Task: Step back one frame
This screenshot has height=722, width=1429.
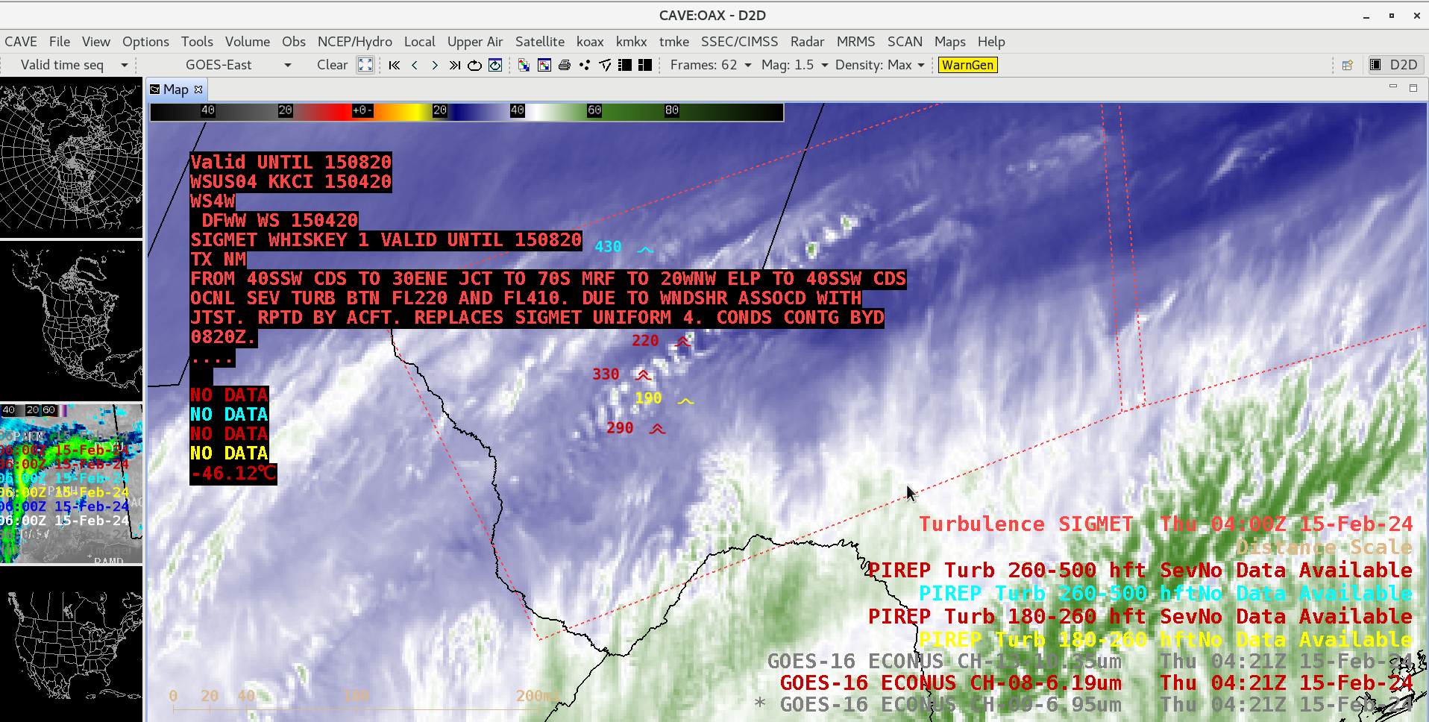Action: (x=415, y=65)
